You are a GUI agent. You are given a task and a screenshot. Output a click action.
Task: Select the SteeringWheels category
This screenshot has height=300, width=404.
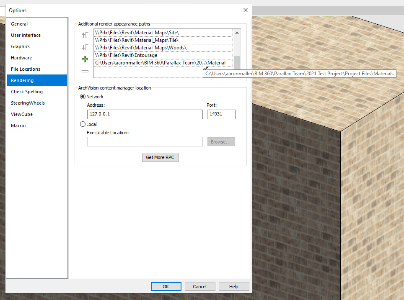click(x=28, y=103)
